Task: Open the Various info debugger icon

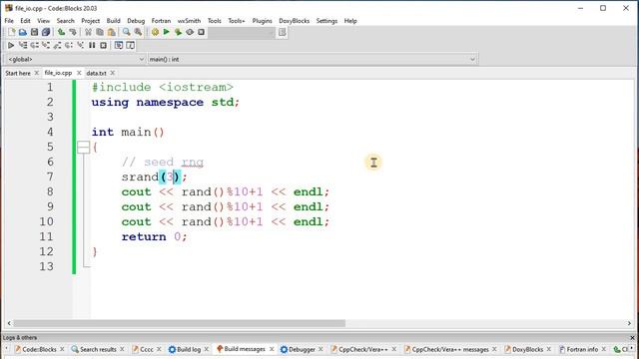Action: tap(130, 45)
